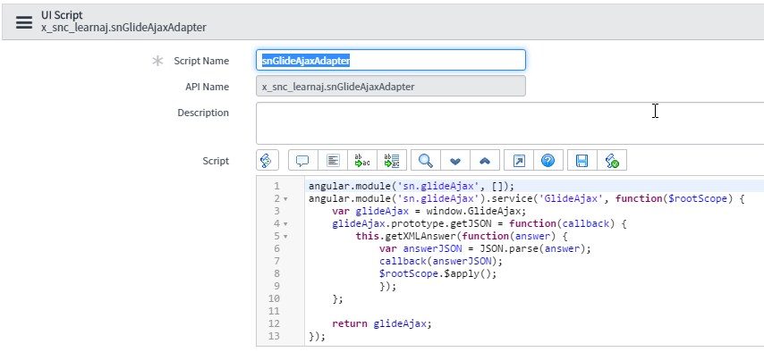Viewport: 764px width, 352px height.
Task: Click the Script Name label
Action: tap(201, 61)
